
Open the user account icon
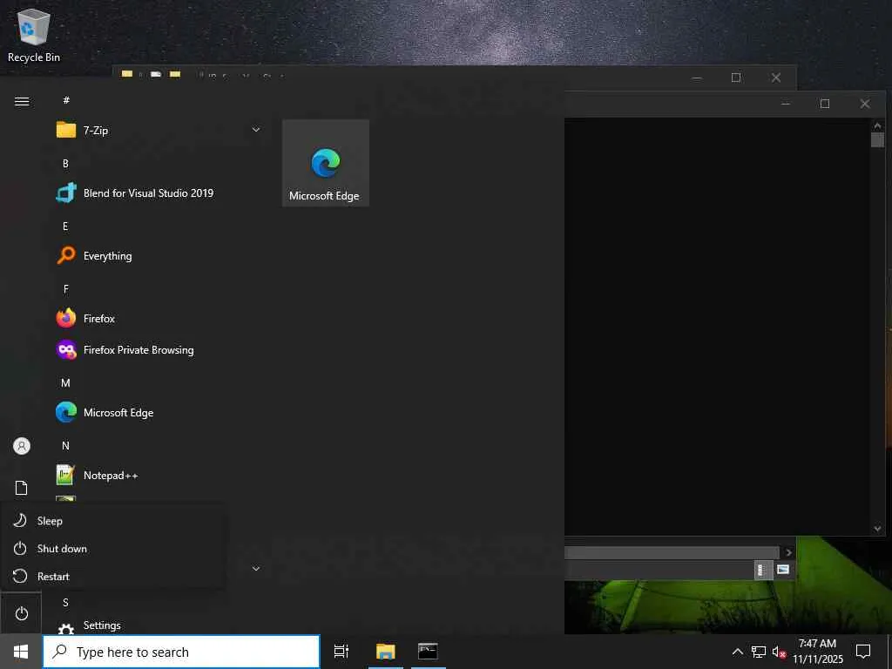(22, 445)
